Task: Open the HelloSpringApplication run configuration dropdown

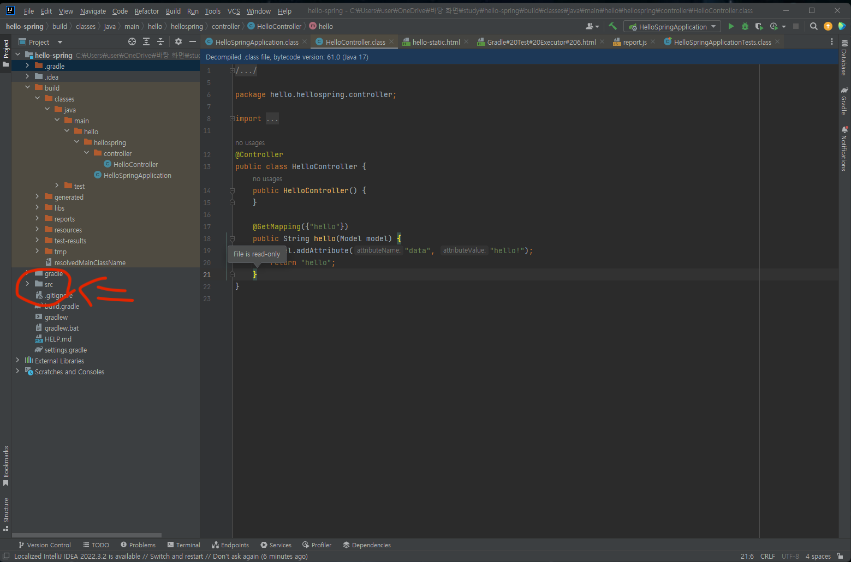Action: (x=673, y=27)
